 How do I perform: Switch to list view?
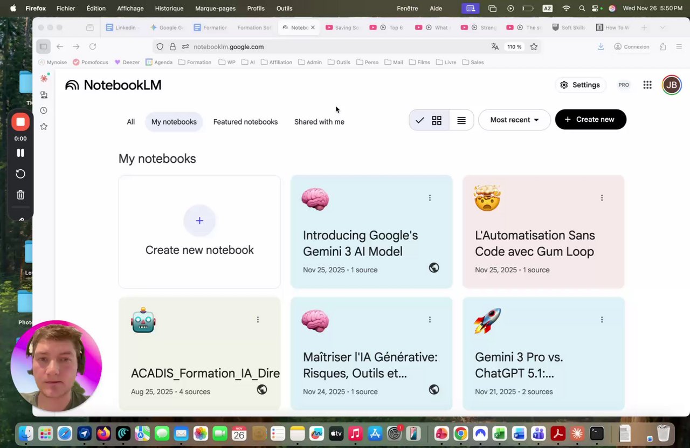pyautogui.click(x=461, y=120)
